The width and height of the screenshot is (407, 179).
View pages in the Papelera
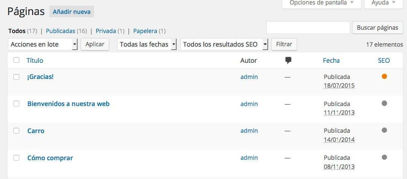coord(145,31)
